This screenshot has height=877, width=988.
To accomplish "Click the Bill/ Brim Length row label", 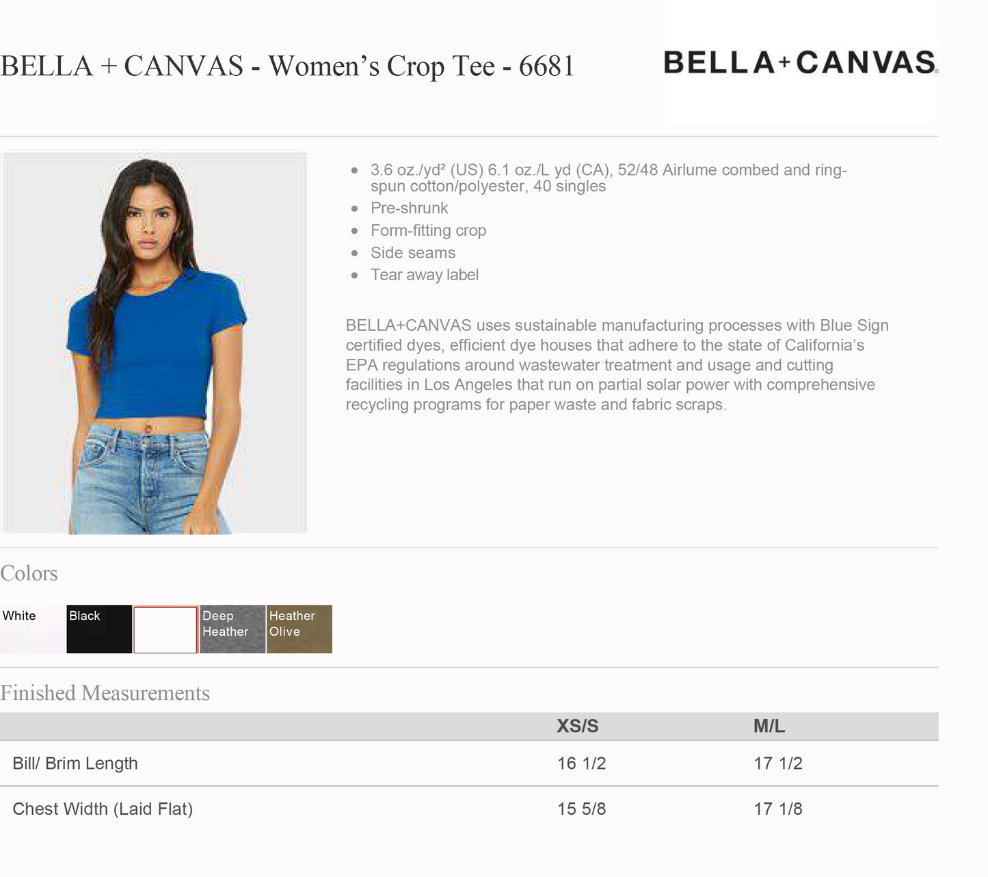I will [75, 764].
